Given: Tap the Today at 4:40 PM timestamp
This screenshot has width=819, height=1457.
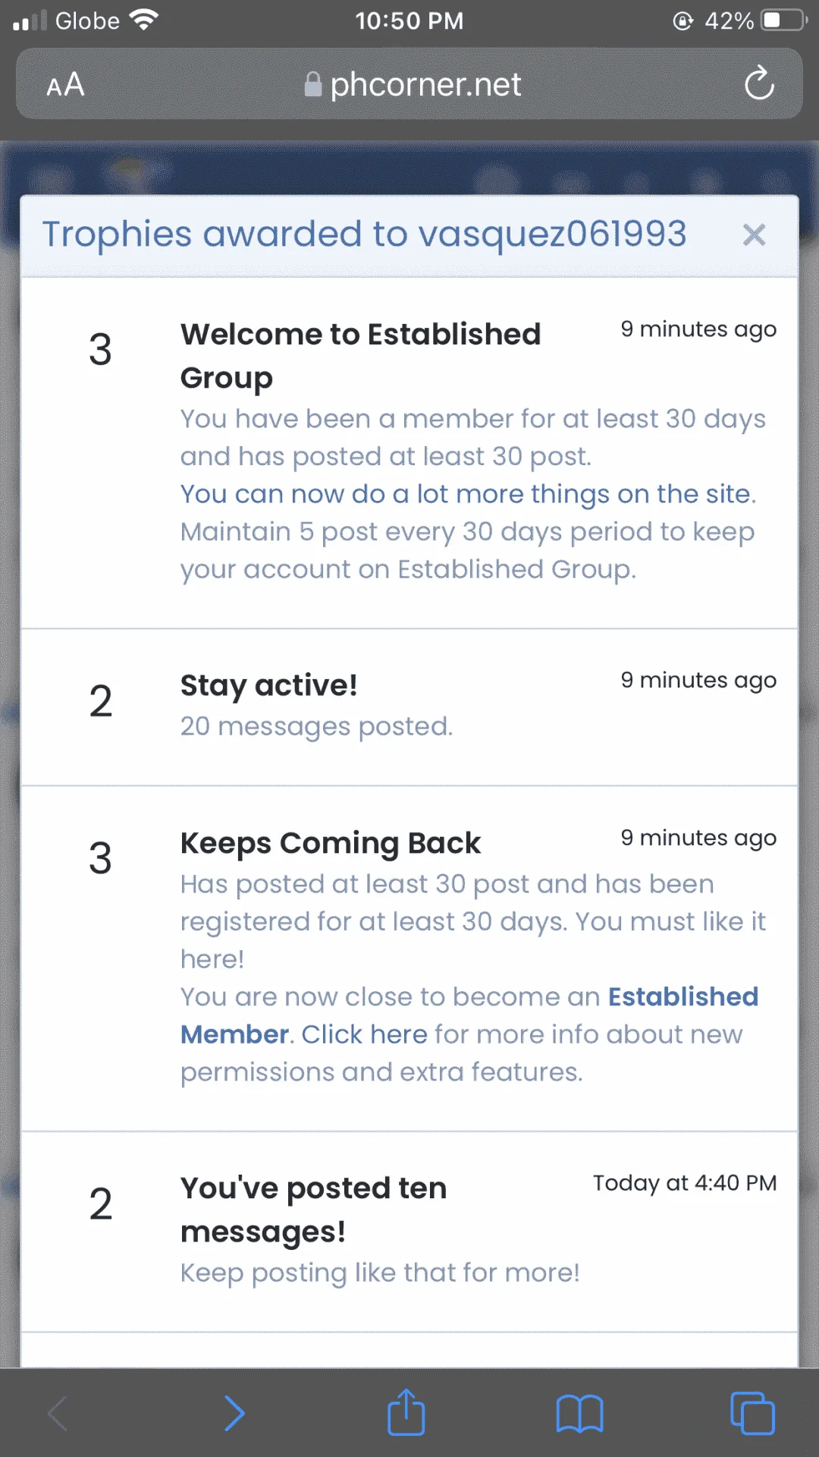Looking at the screenshot, I should pos(685,1183).
